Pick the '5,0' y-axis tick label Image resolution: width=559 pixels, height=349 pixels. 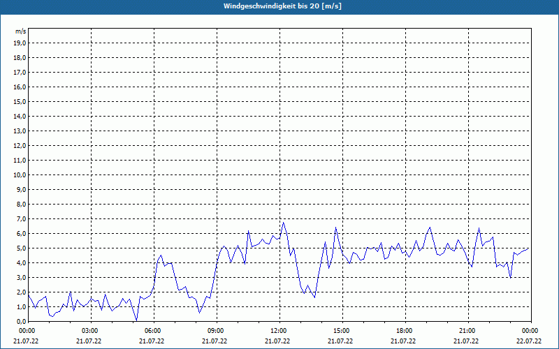coord(22,248)
